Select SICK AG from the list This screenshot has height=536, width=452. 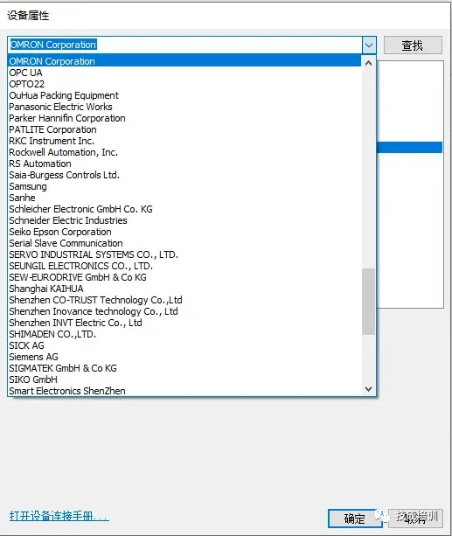184,345
